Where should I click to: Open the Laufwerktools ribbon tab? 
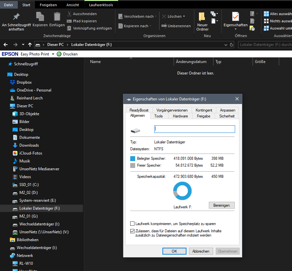101,5
